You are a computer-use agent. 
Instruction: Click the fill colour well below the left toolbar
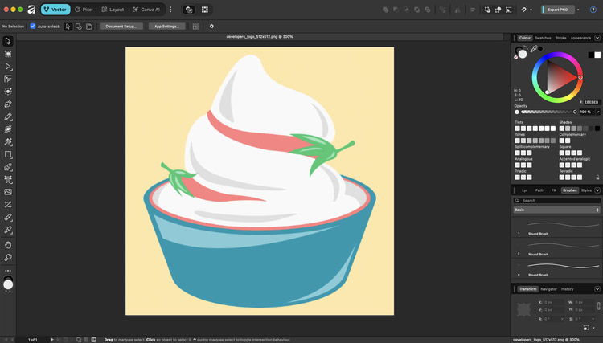coord(8,284)
